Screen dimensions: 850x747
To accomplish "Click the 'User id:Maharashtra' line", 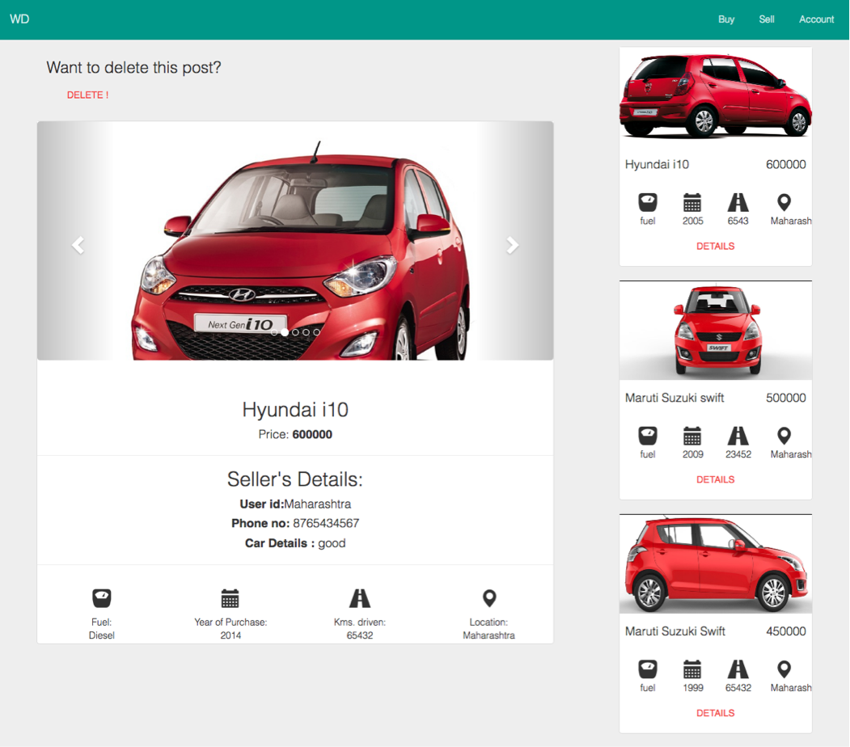I will click(295, 504).
